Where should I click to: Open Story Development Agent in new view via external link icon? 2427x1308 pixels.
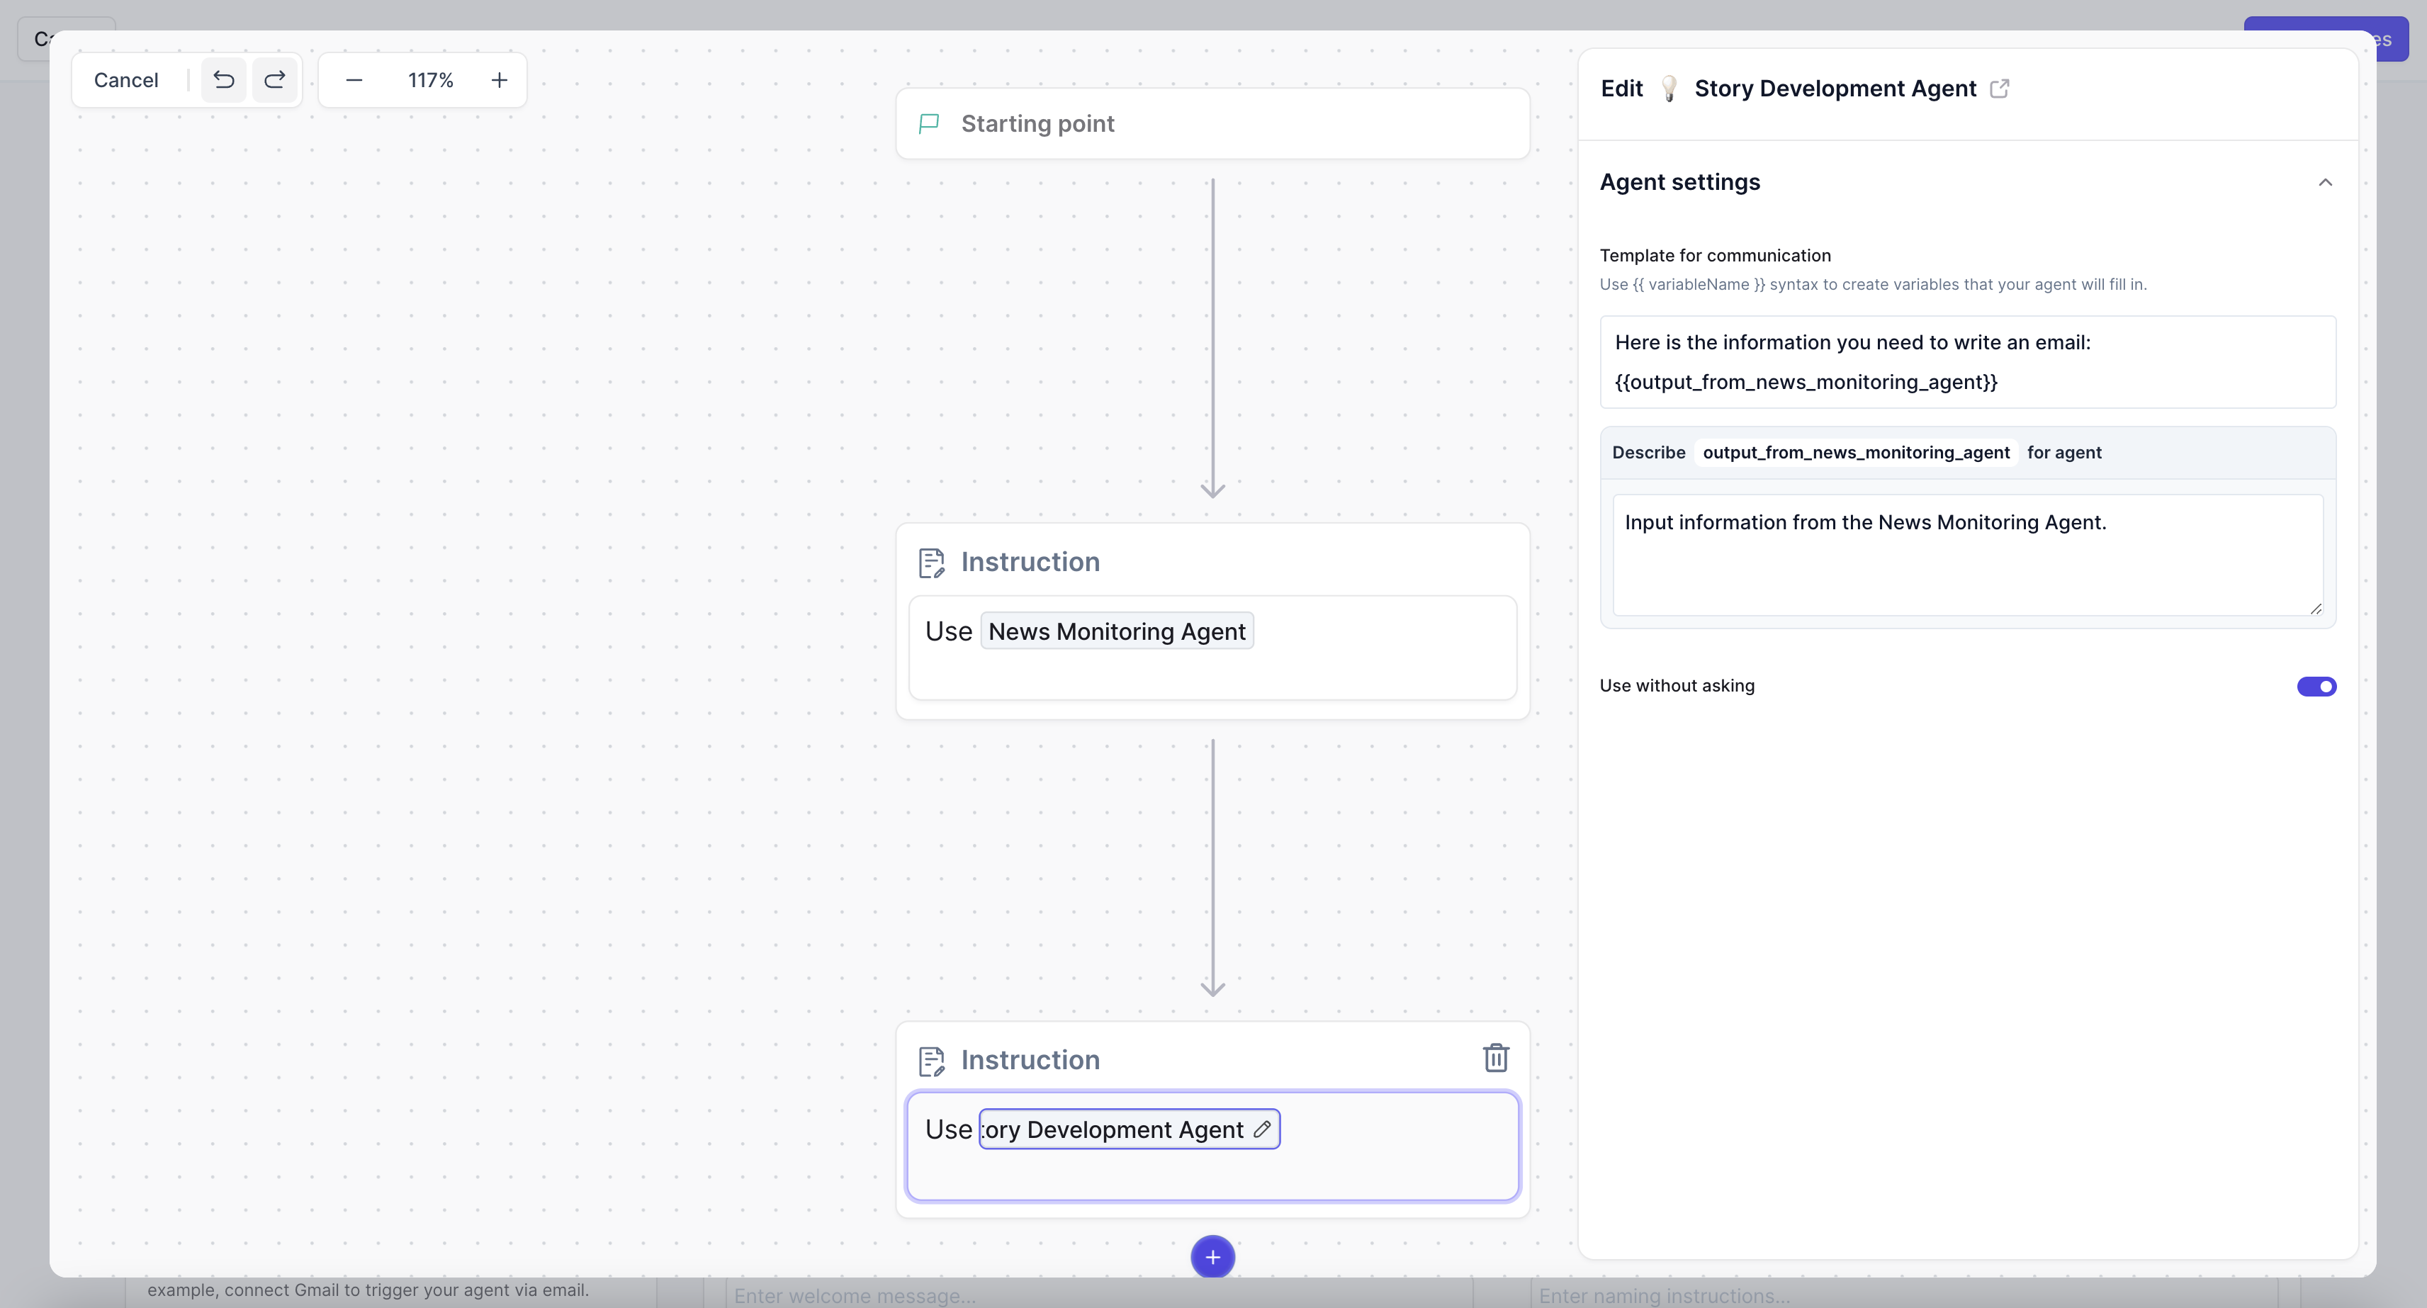pos(2000,89)
